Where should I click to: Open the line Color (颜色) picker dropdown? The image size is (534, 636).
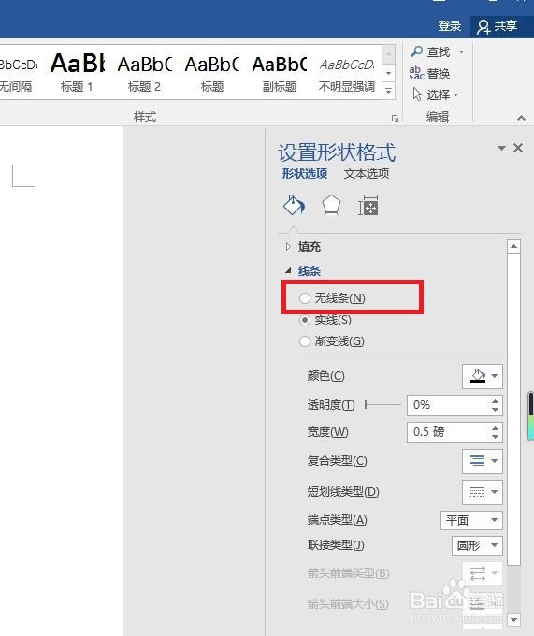tap(483, 376)
